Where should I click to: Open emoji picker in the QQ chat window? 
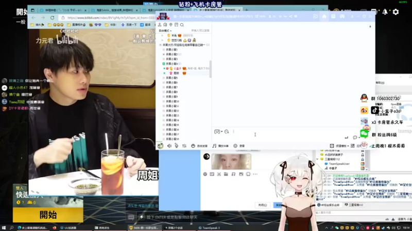[x=205, y=174]
